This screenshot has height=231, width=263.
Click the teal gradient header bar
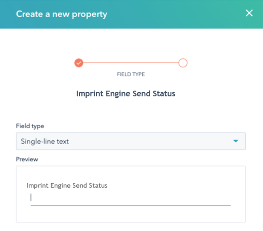click(168, 14)
